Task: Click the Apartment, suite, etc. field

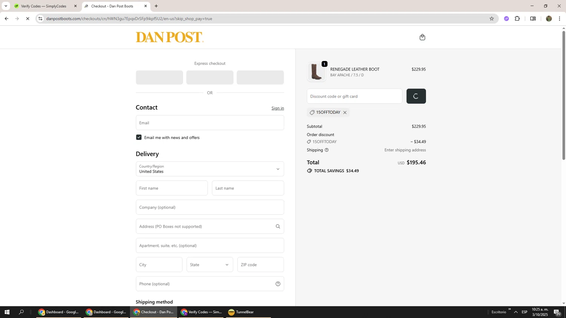Action: (x=210, y=246)
